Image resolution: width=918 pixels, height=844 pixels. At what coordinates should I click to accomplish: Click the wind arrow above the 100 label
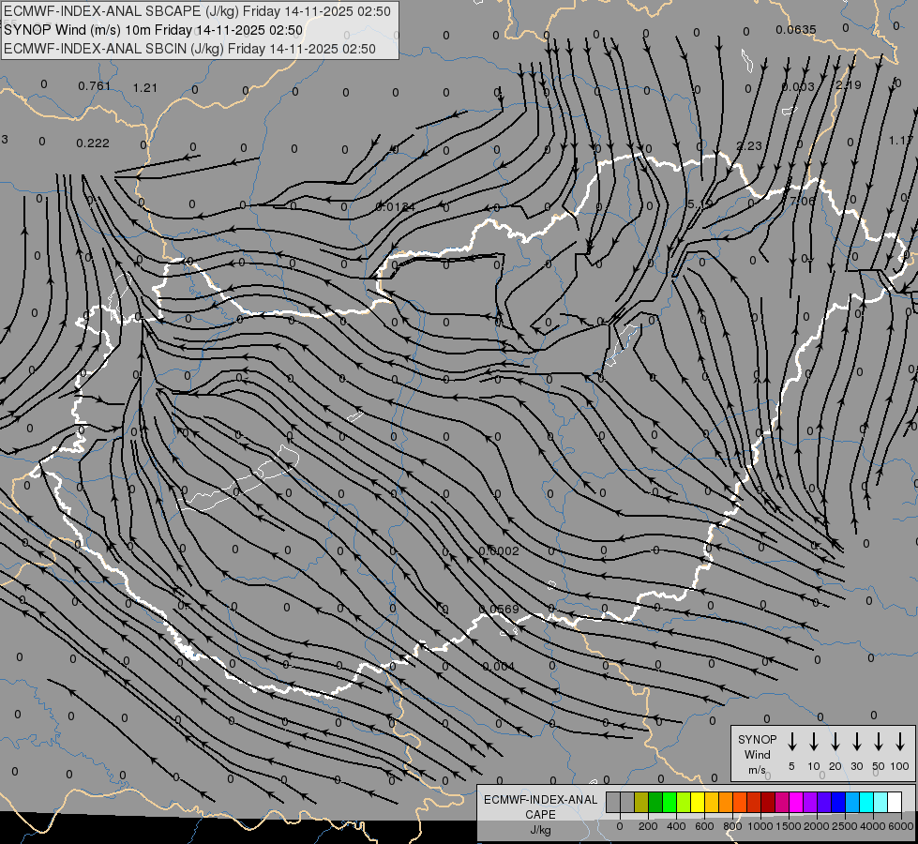coord(900,742)
